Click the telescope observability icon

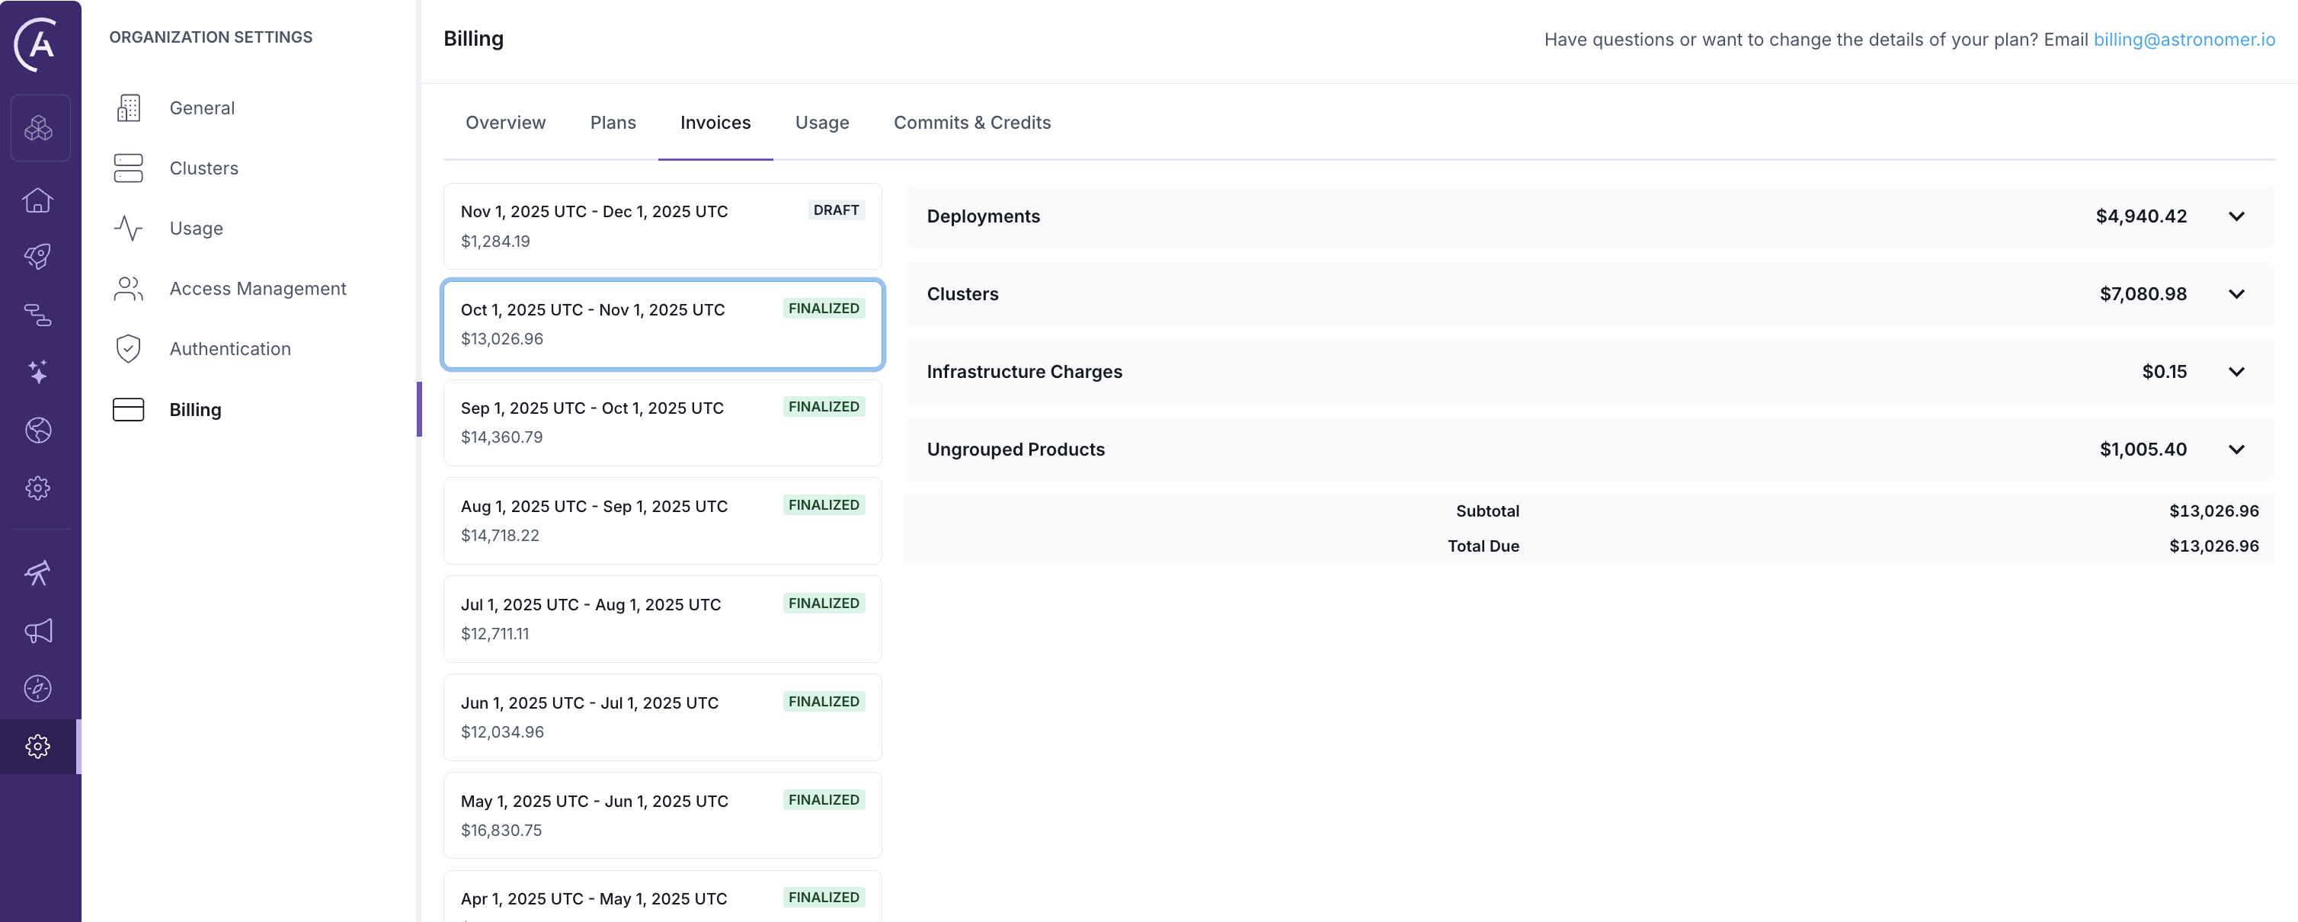[38, 573]
